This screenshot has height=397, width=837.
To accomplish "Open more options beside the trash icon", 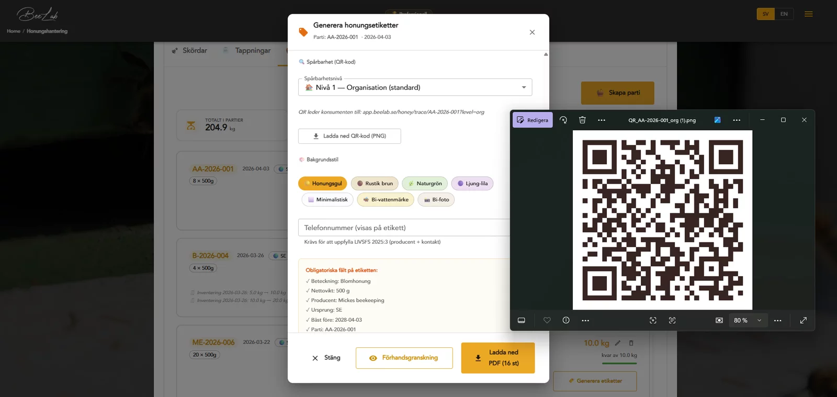I will 602,120.
